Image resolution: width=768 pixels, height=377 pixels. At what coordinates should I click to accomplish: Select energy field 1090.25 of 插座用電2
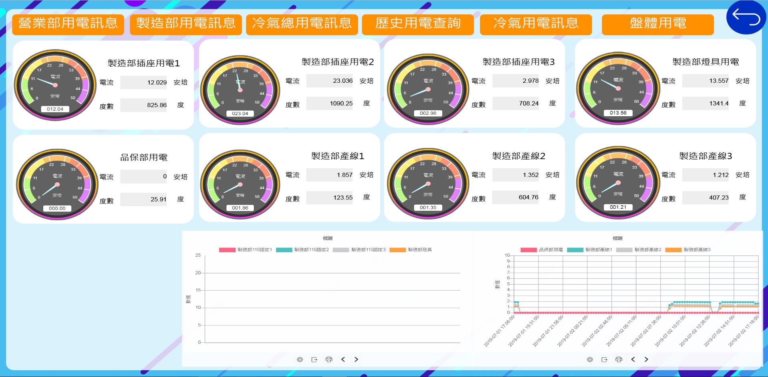coord(330,103)
